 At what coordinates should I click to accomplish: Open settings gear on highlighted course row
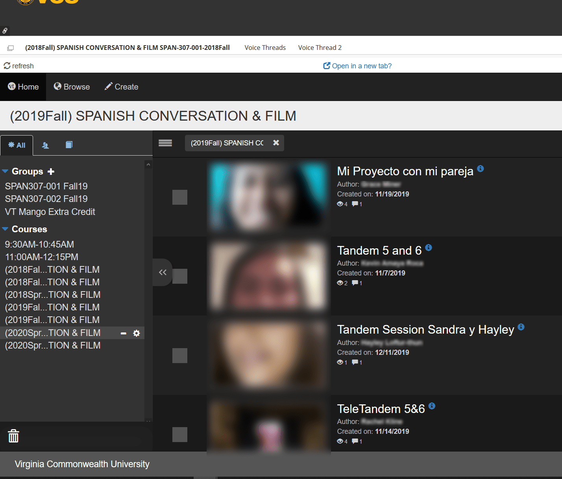pyautogui.click(x=137, y=333)
